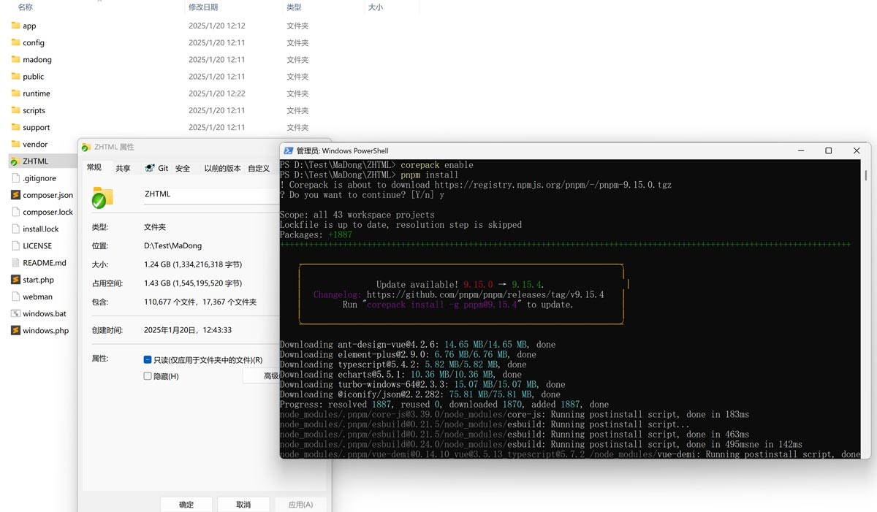Minimize the Windows PowerShell window
The image size is (877, 512).
(x=800, y=150)
